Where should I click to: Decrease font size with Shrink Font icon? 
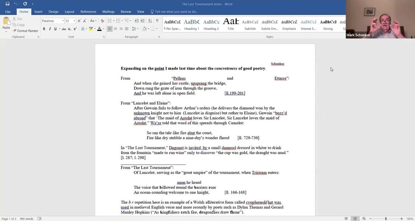click(85, 21)
